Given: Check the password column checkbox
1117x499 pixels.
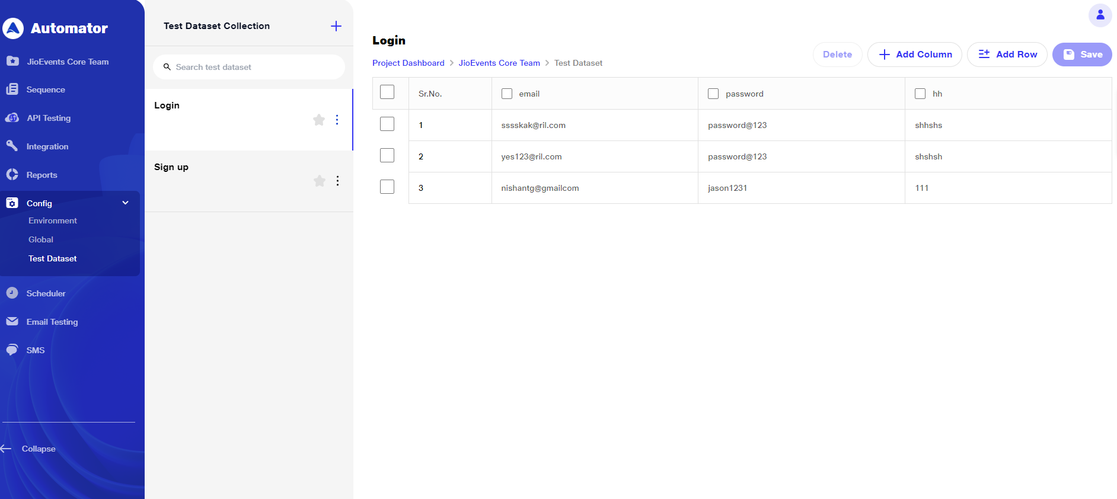Looking at the screenshot, I should click(713, 94).
